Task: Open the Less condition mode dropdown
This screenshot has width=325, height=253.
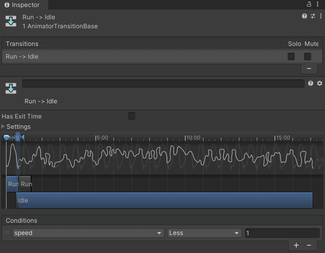Action: [204, 233]
